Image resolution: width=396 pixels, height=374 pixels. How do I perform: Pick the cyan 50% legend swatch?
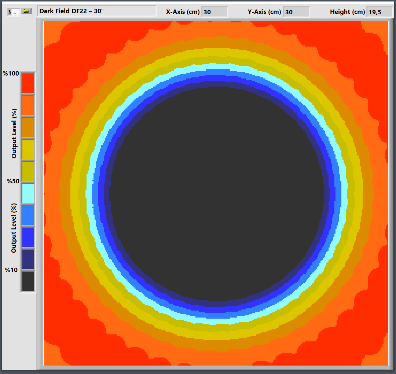[x=28, y=193]
